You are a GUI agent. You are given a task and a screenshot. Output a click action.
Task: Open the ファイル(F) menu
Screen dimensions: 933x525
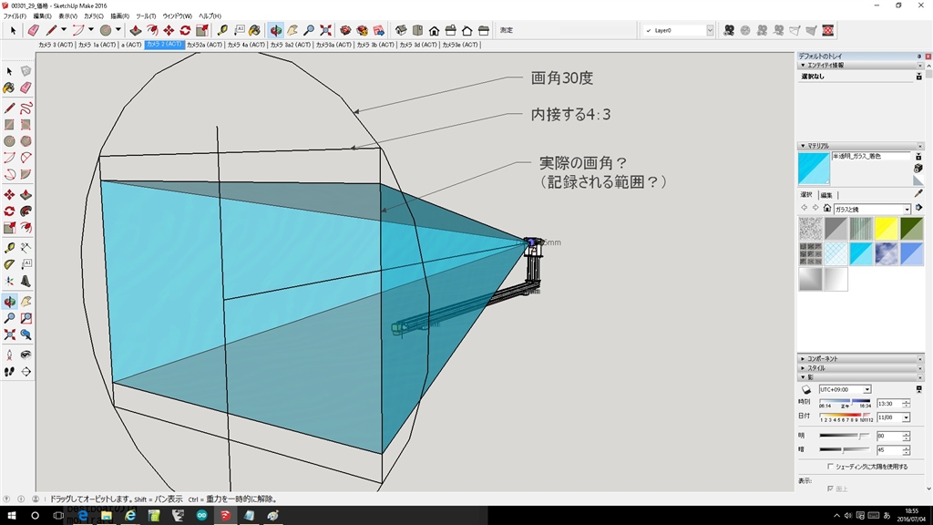pos(15,16)
